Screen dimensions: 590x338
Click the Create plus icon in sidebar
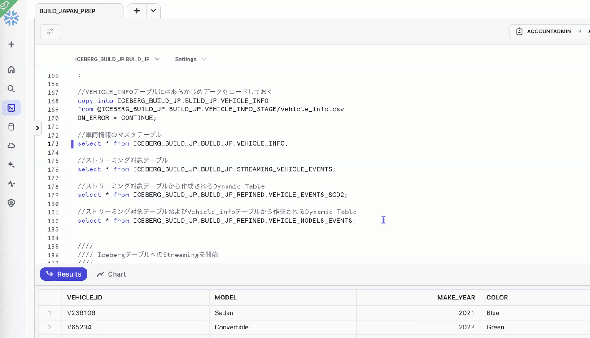coord(11,44)
